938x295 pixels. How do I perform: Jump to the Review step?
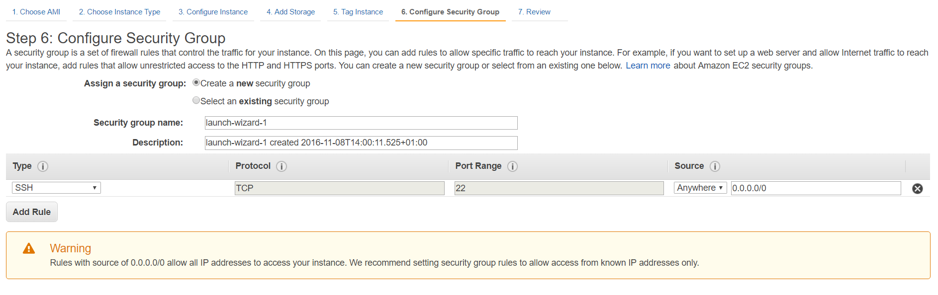tap(534, 12)
